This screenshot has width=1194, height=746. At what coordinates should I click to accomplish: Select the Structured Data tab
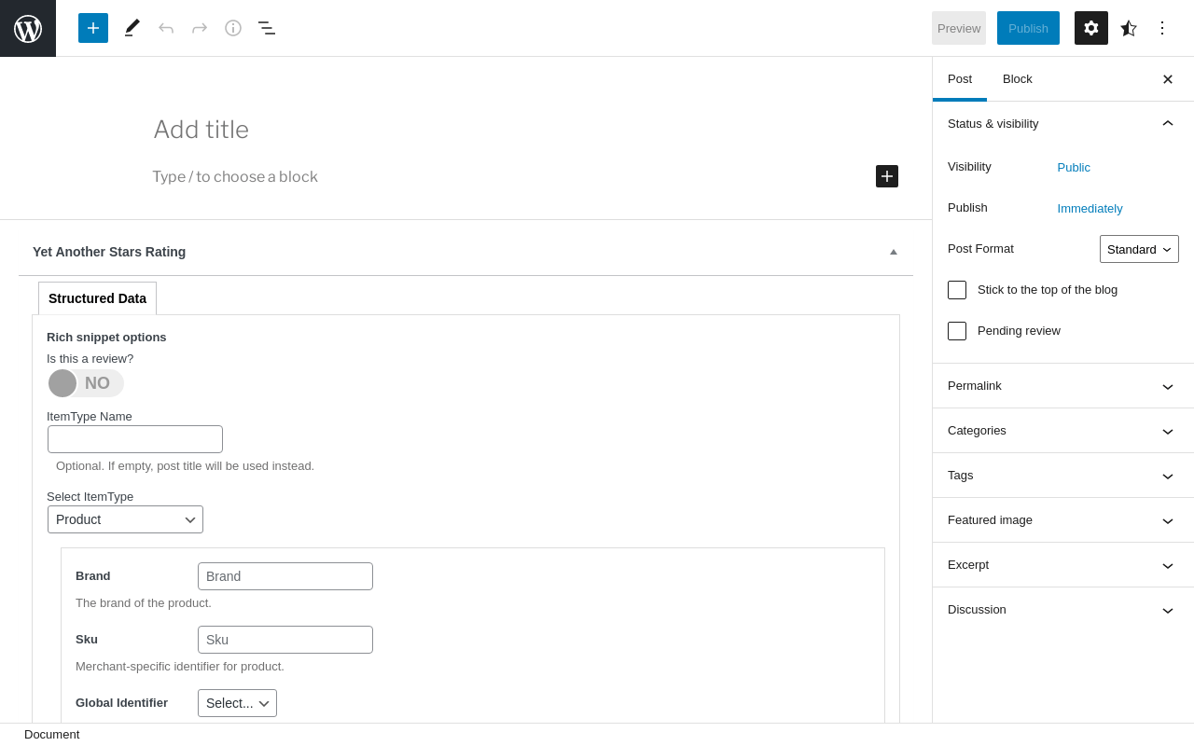pos(97,298)
